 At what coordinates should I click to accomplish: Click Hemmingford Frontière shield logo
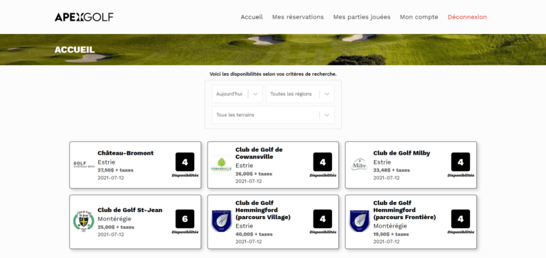[359, 221]
